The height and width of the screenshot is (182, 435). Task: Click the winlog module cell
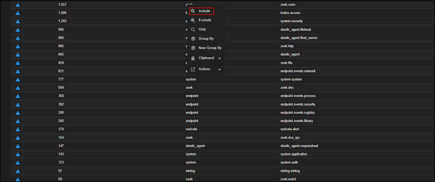pos(190,171)
